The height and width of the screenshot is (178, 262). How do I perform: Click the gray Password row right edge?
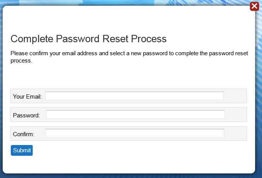(236, 115)
